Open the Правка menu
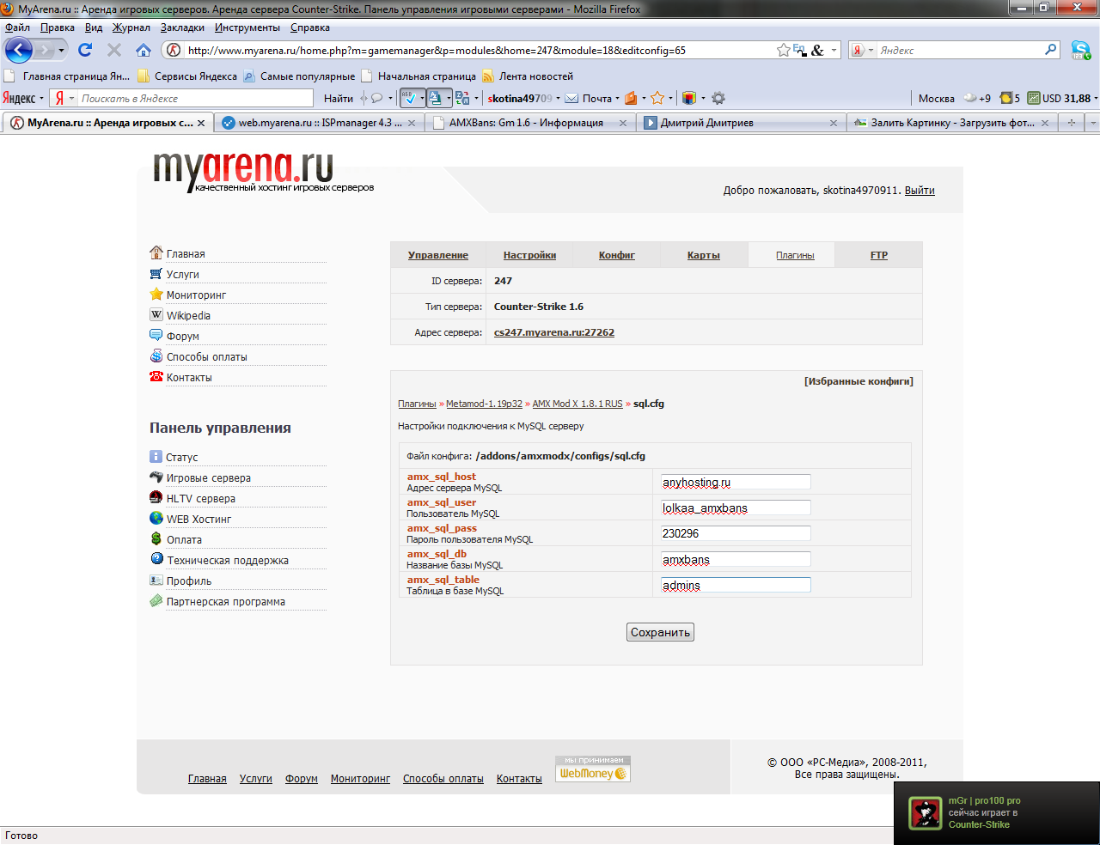 [57, 27]
